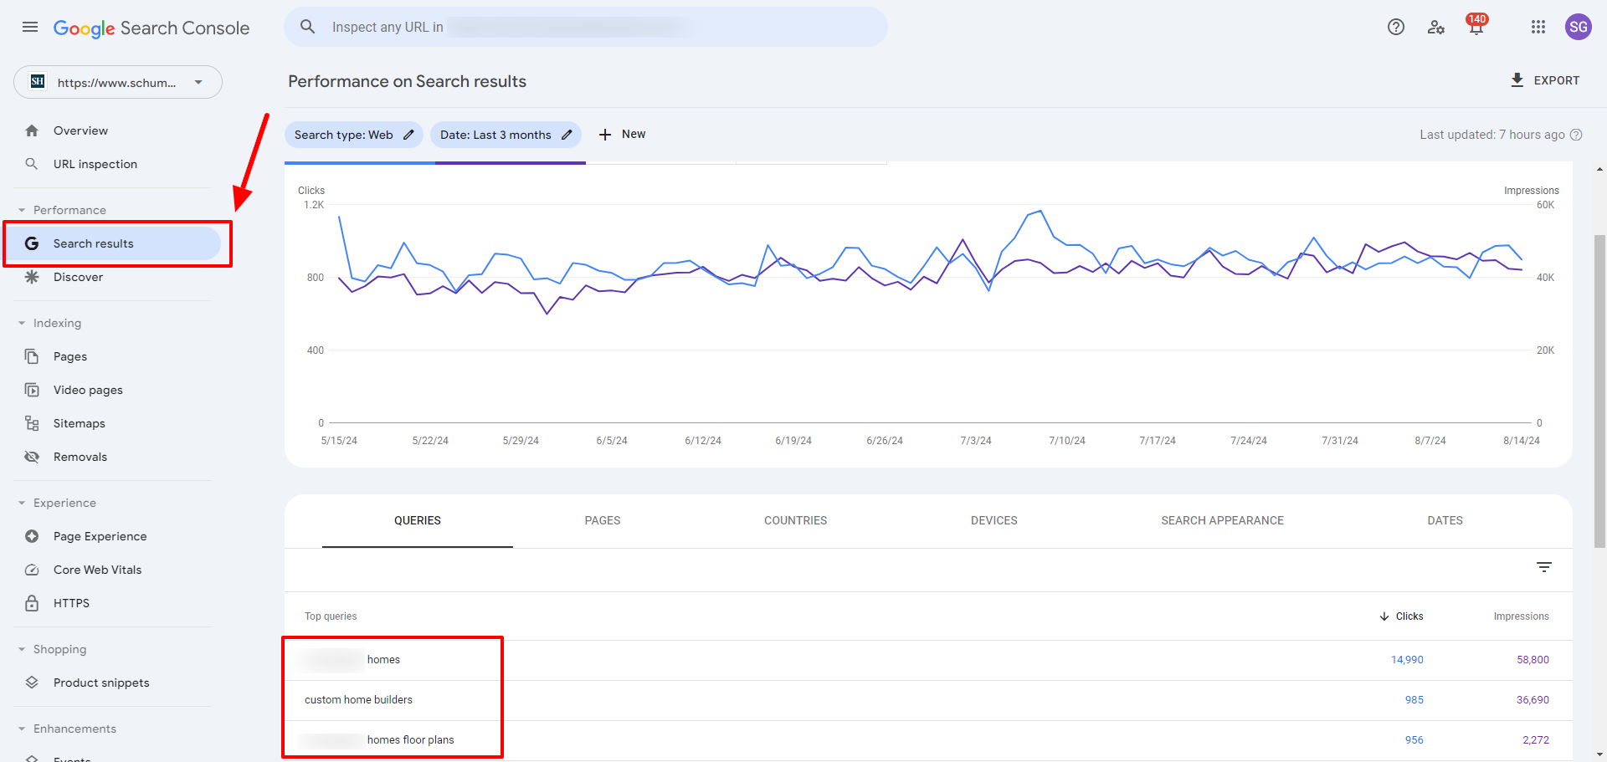Edit Date filter pencil icon

tap(567, 135)
